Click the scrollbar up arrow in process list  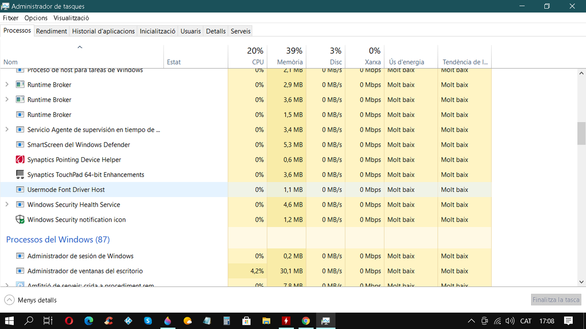tap(581, 73)
